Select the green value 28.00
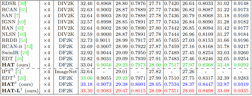Screen dimensions: 252x96 click(155, 65)
